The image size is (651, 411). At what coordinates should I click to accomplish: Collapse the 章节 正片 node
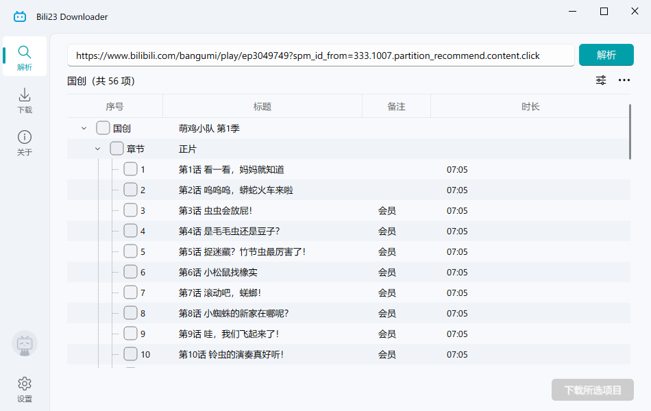click(97, 148)
